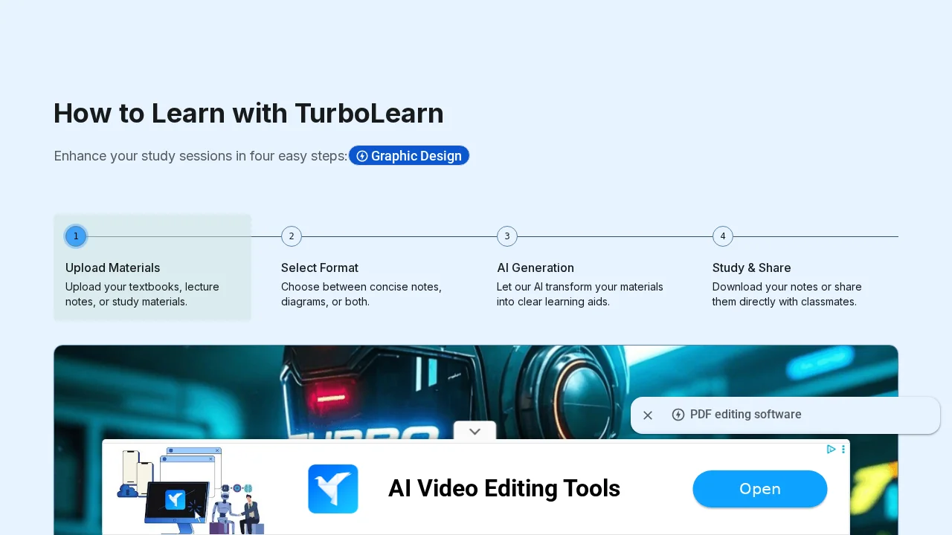Screen dimensions: 952x535
Task: Click the Open button on the ad
Action: click(759, 488)
